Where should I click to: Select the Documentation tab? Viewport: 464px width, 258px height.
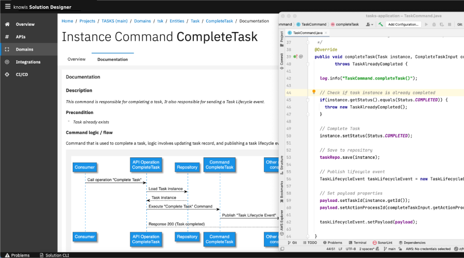[112, 59]
